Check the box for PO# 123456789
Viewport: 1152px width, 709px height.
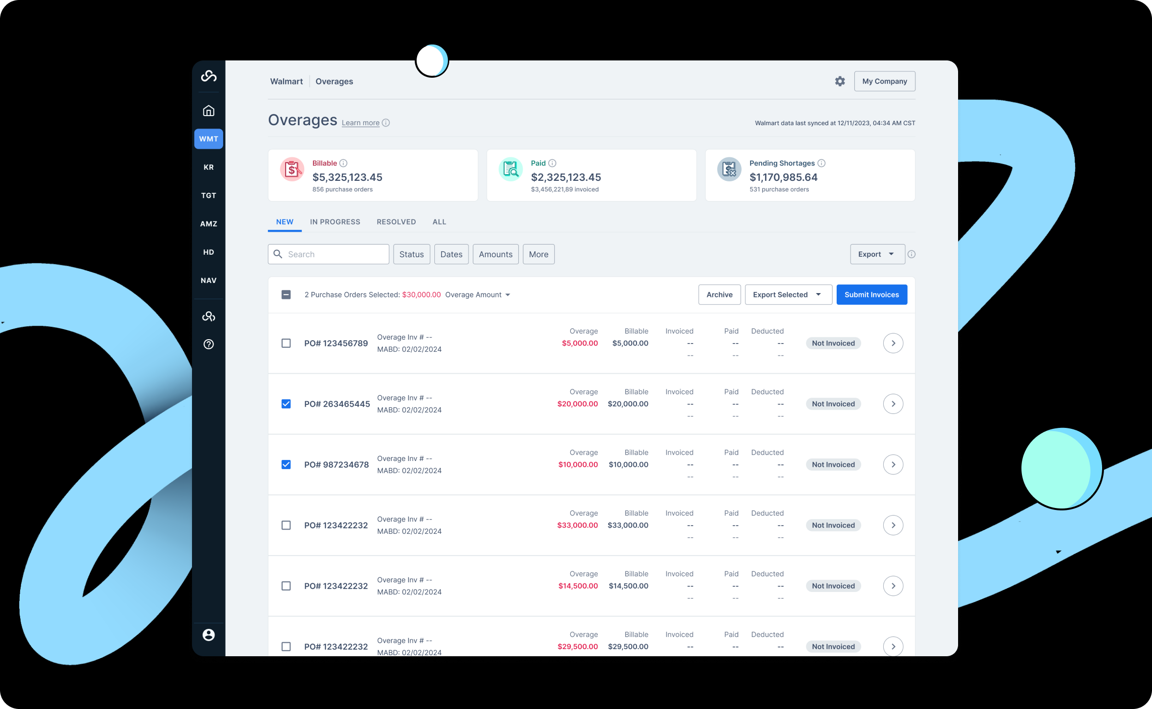(286, 343)
